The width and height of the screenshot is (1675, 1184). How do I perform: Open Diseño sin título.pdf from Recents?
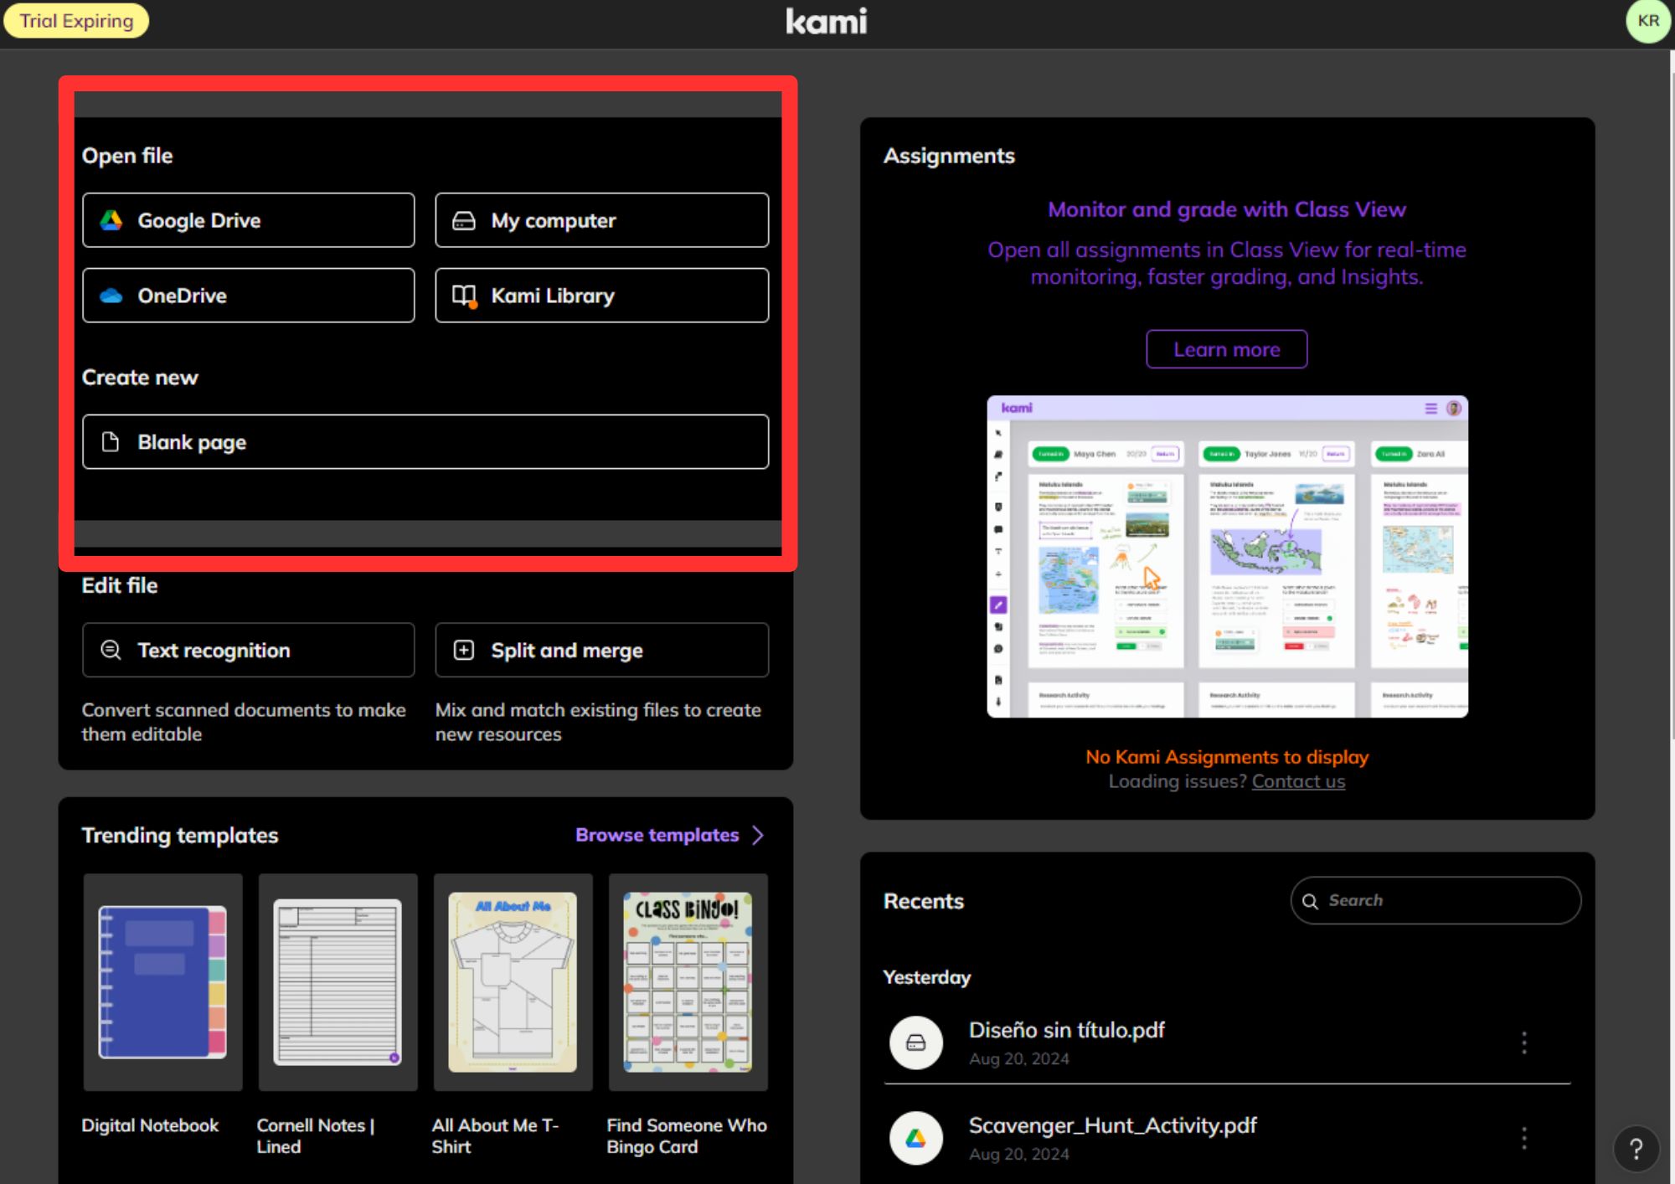click(x=1066, y=1030)
